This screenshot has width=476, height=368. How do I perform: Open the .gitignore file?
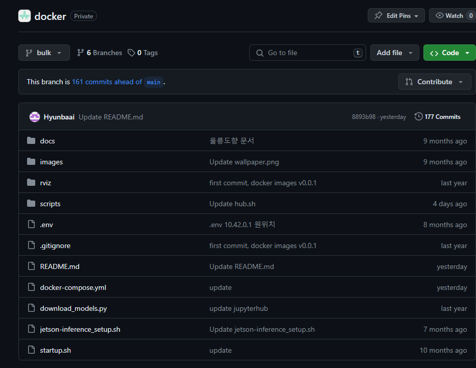(x=55, y=246)
